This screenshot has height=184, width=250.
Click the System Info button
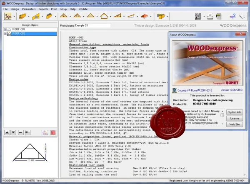(x=235, y=112)
